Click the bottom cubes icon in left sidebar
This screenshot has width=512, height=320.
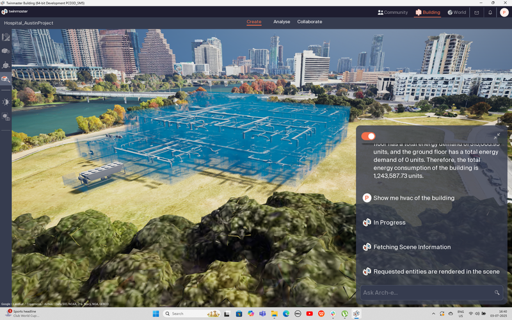tap(6, 117)
